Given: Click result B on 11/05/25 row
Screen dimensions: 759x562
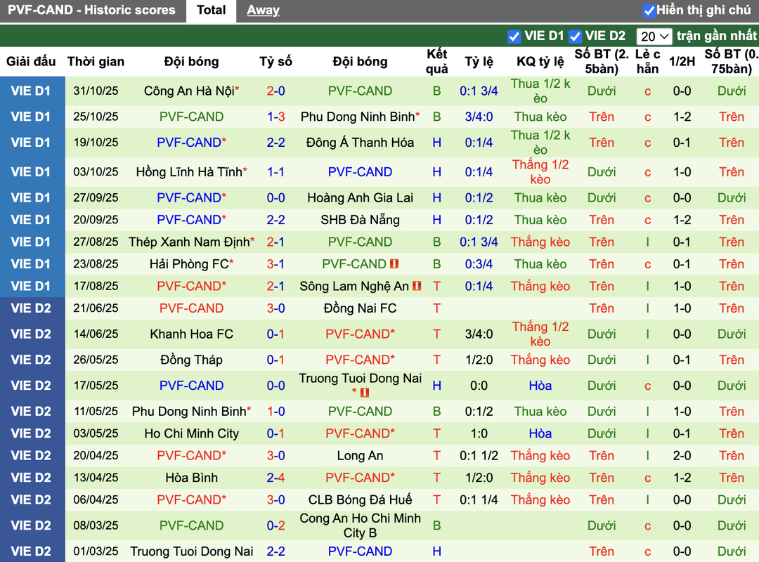Looking at the screenshot, I should tap(436, 412).
